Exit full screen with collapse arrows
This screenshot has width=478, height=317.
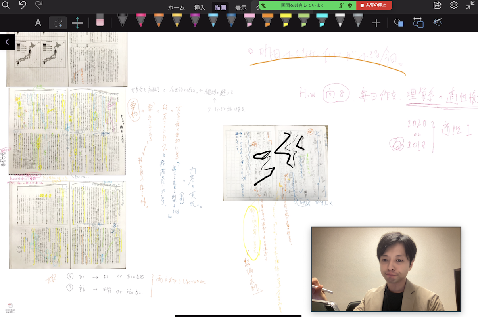click(470, 5)
